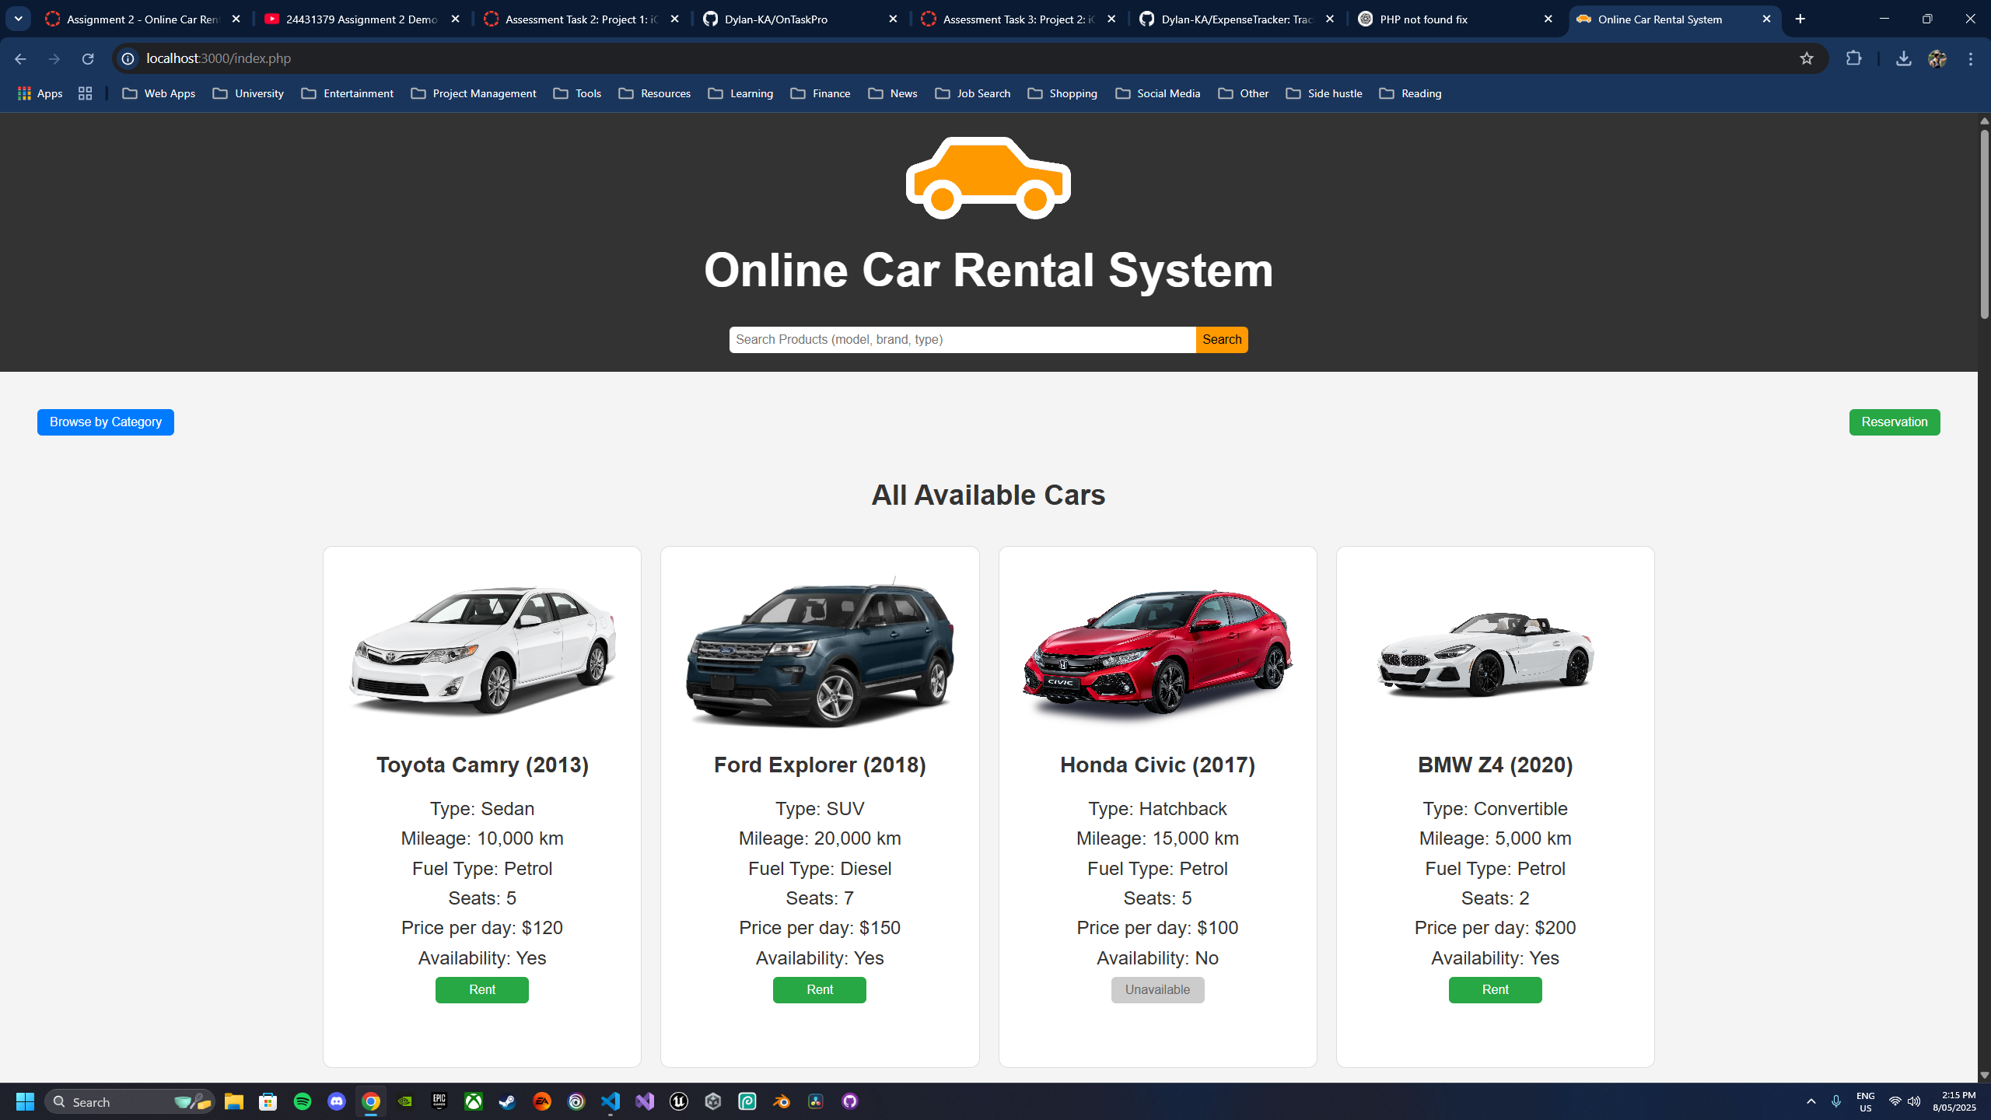Open File Explorer from the taskbar
The width and height of the screenshot is (1991, 1120).
tap(234, 1101)
